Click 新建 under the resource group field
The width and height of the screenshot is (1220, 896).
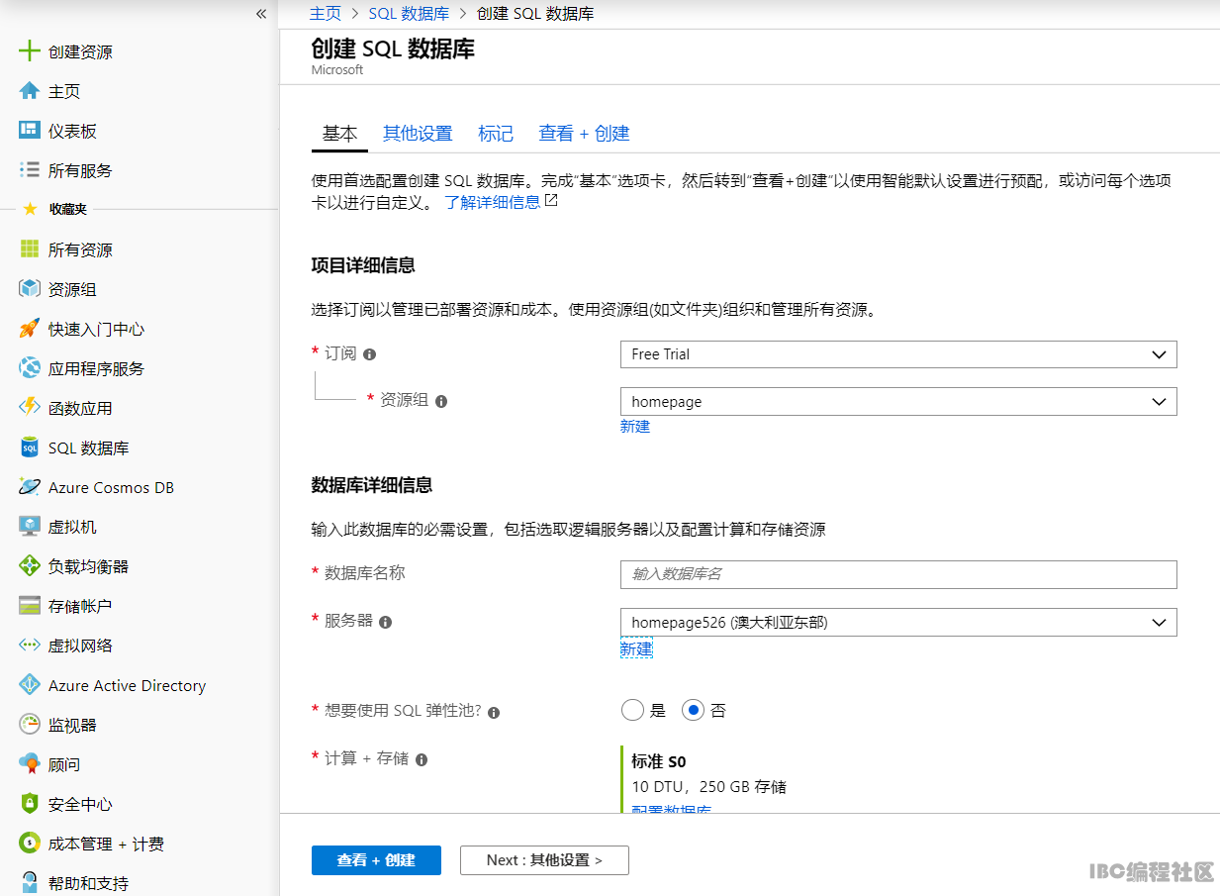click(x=635, y=427)
